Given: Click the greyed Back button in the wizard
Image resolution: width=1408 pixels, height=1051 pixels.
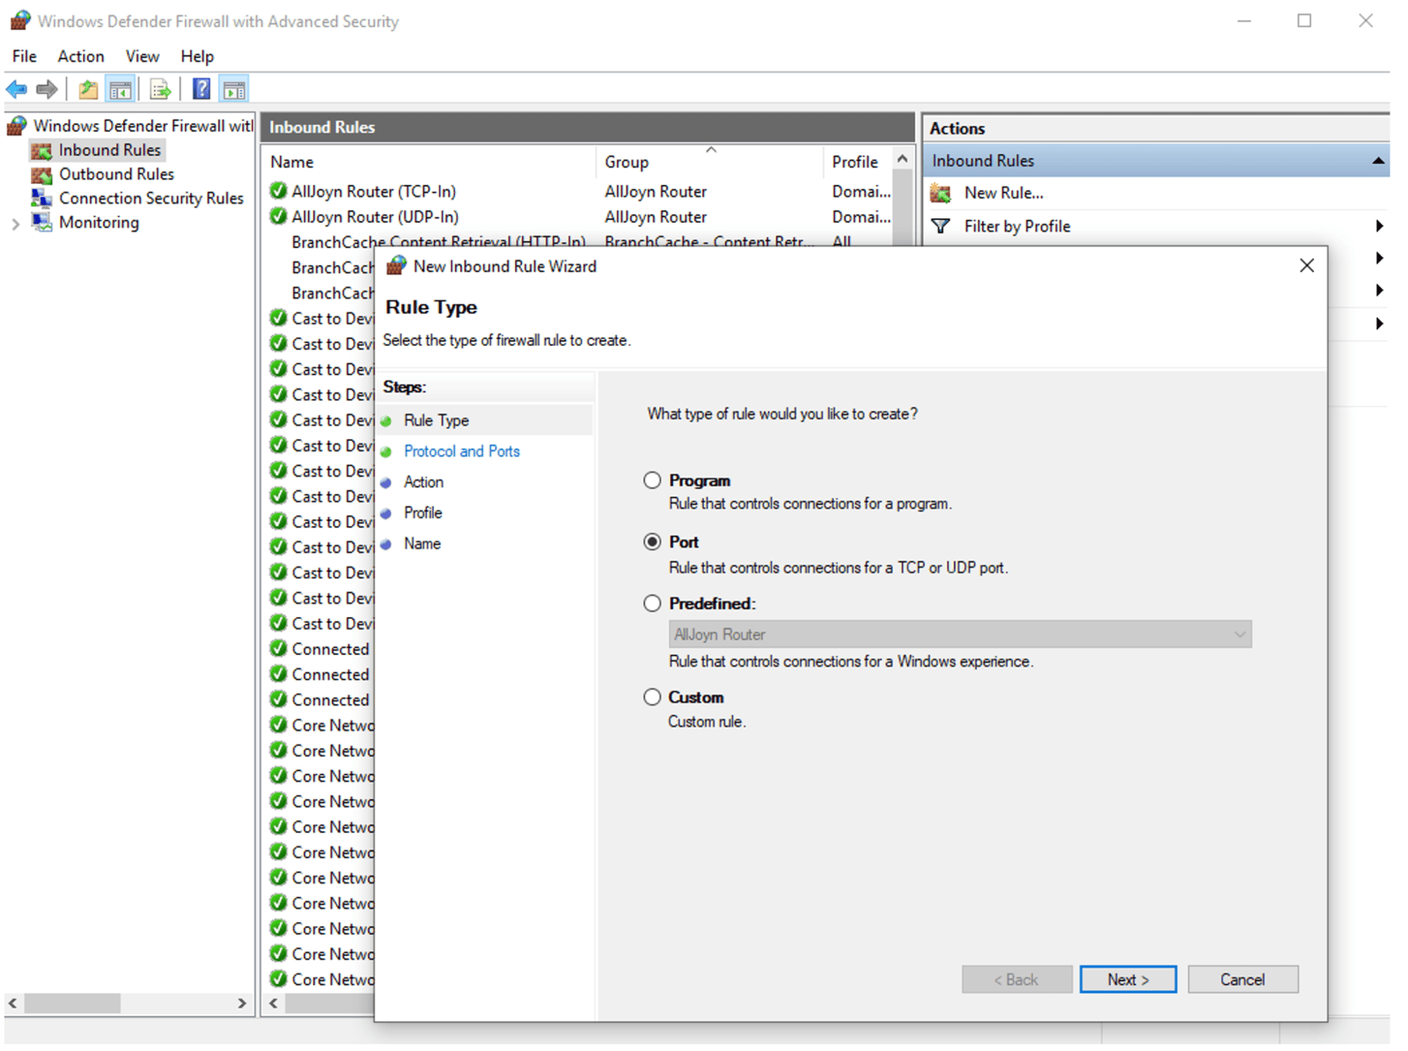Looking at the screenshot, I should coord(1016,980).
